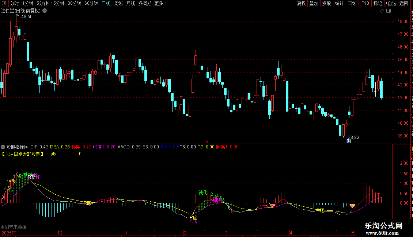Viewport: 413px width, 237px height.
Task: Click the 统计 statistics button
Action: [x=339, y=3]
